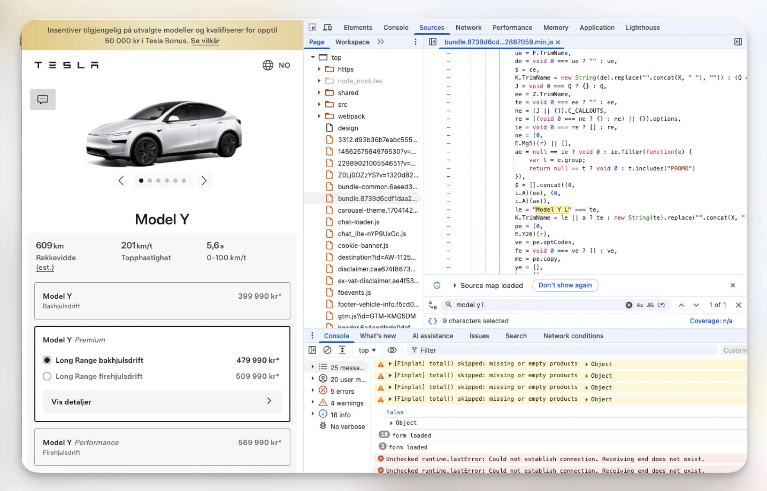This screenshot has height=491, width=767.
Task: Create a live expression with eye icon
Action: coord(392,350)
